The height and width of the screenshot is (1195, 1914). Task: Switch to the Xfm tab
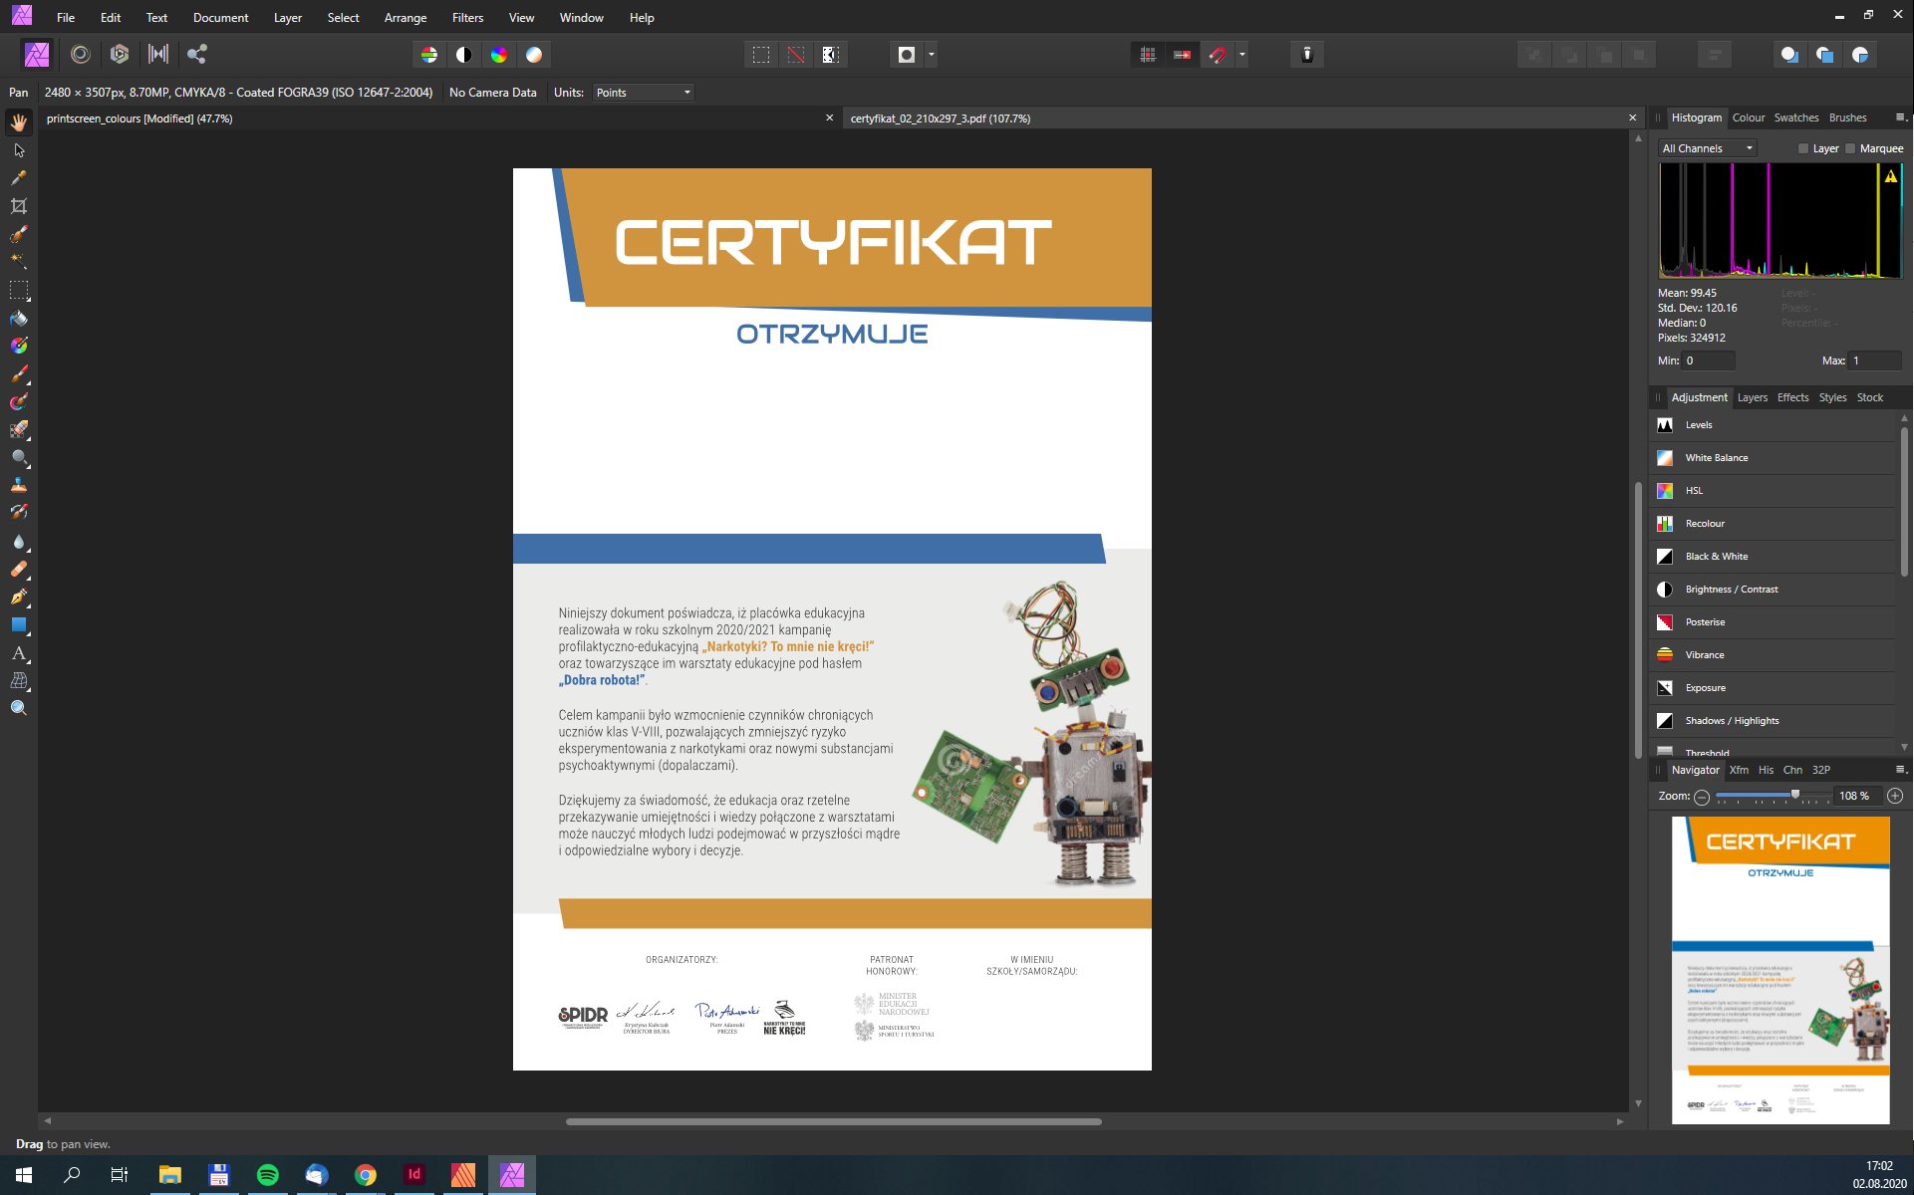pos(1739,770)
